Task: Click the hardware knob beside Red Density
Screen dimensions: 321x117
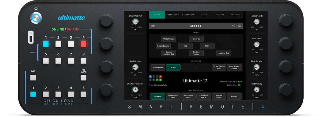Action: coord(286,90)
